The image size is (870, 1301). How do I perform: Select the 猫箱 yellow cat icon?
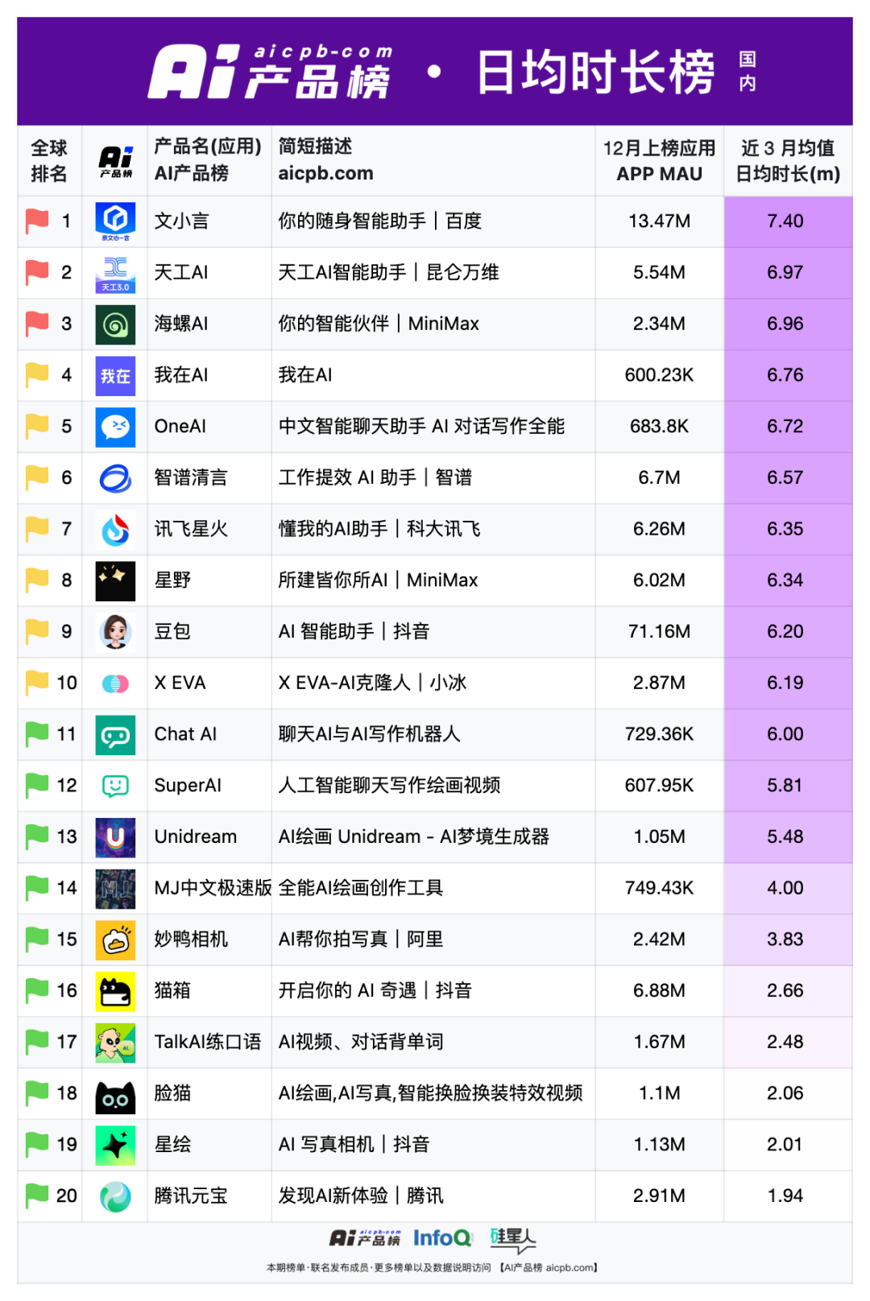[x=115, y=991]
